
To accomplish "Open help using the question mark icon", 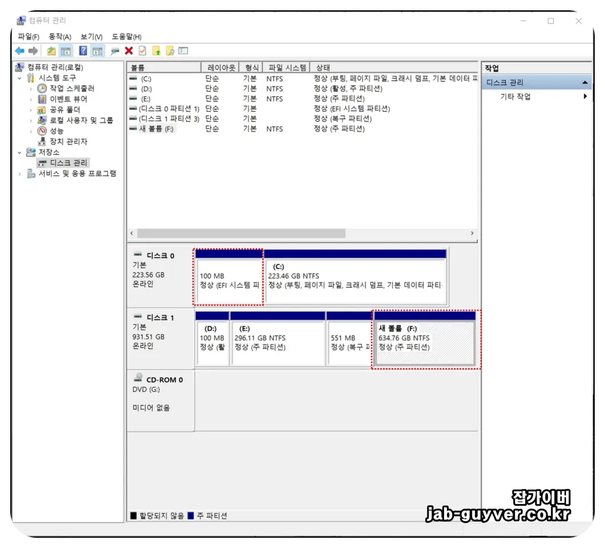I will click(x=82, y=51).
